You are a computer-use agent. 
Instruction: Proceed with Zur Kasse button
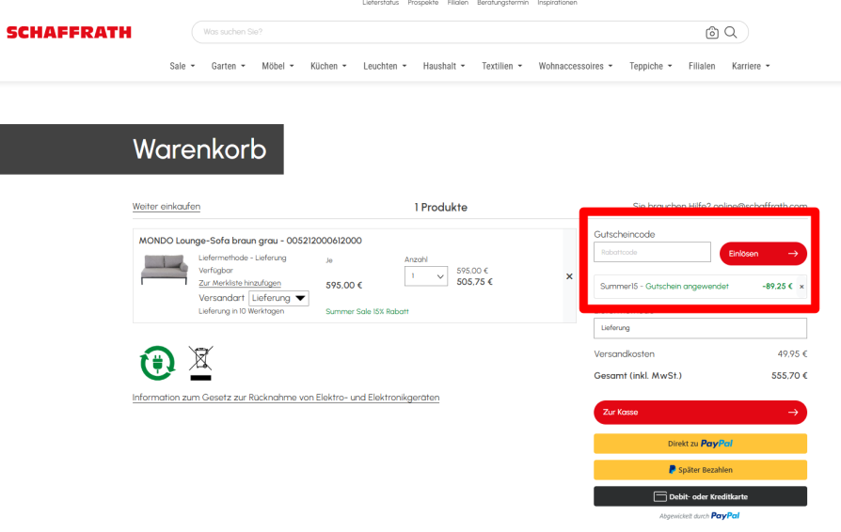pyautogui.click(x=700, y=413)
